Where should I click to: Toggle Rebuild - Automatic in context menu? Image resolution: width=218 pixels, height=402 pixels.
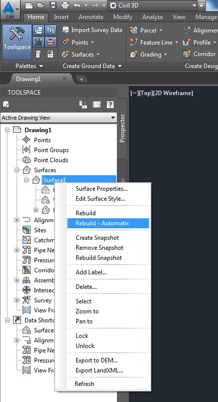pyautogui.click(x=108, y=223)
